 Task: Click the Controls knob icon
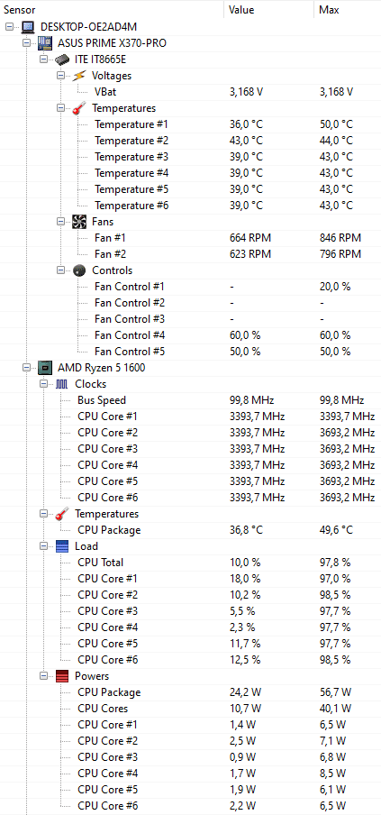point(79,270)
